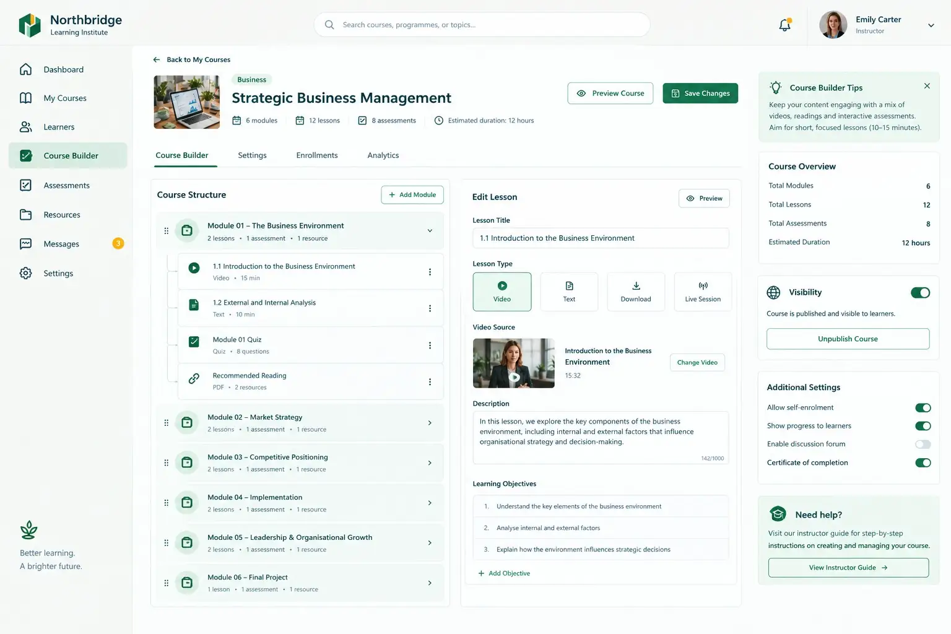
Task: Expand Module 05 – Leadership chevron
Action: coord(430,543)
